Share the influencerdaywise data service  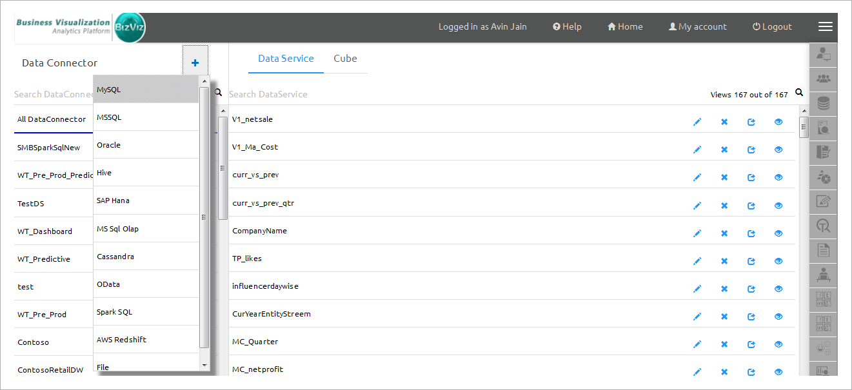click(751, 289)
